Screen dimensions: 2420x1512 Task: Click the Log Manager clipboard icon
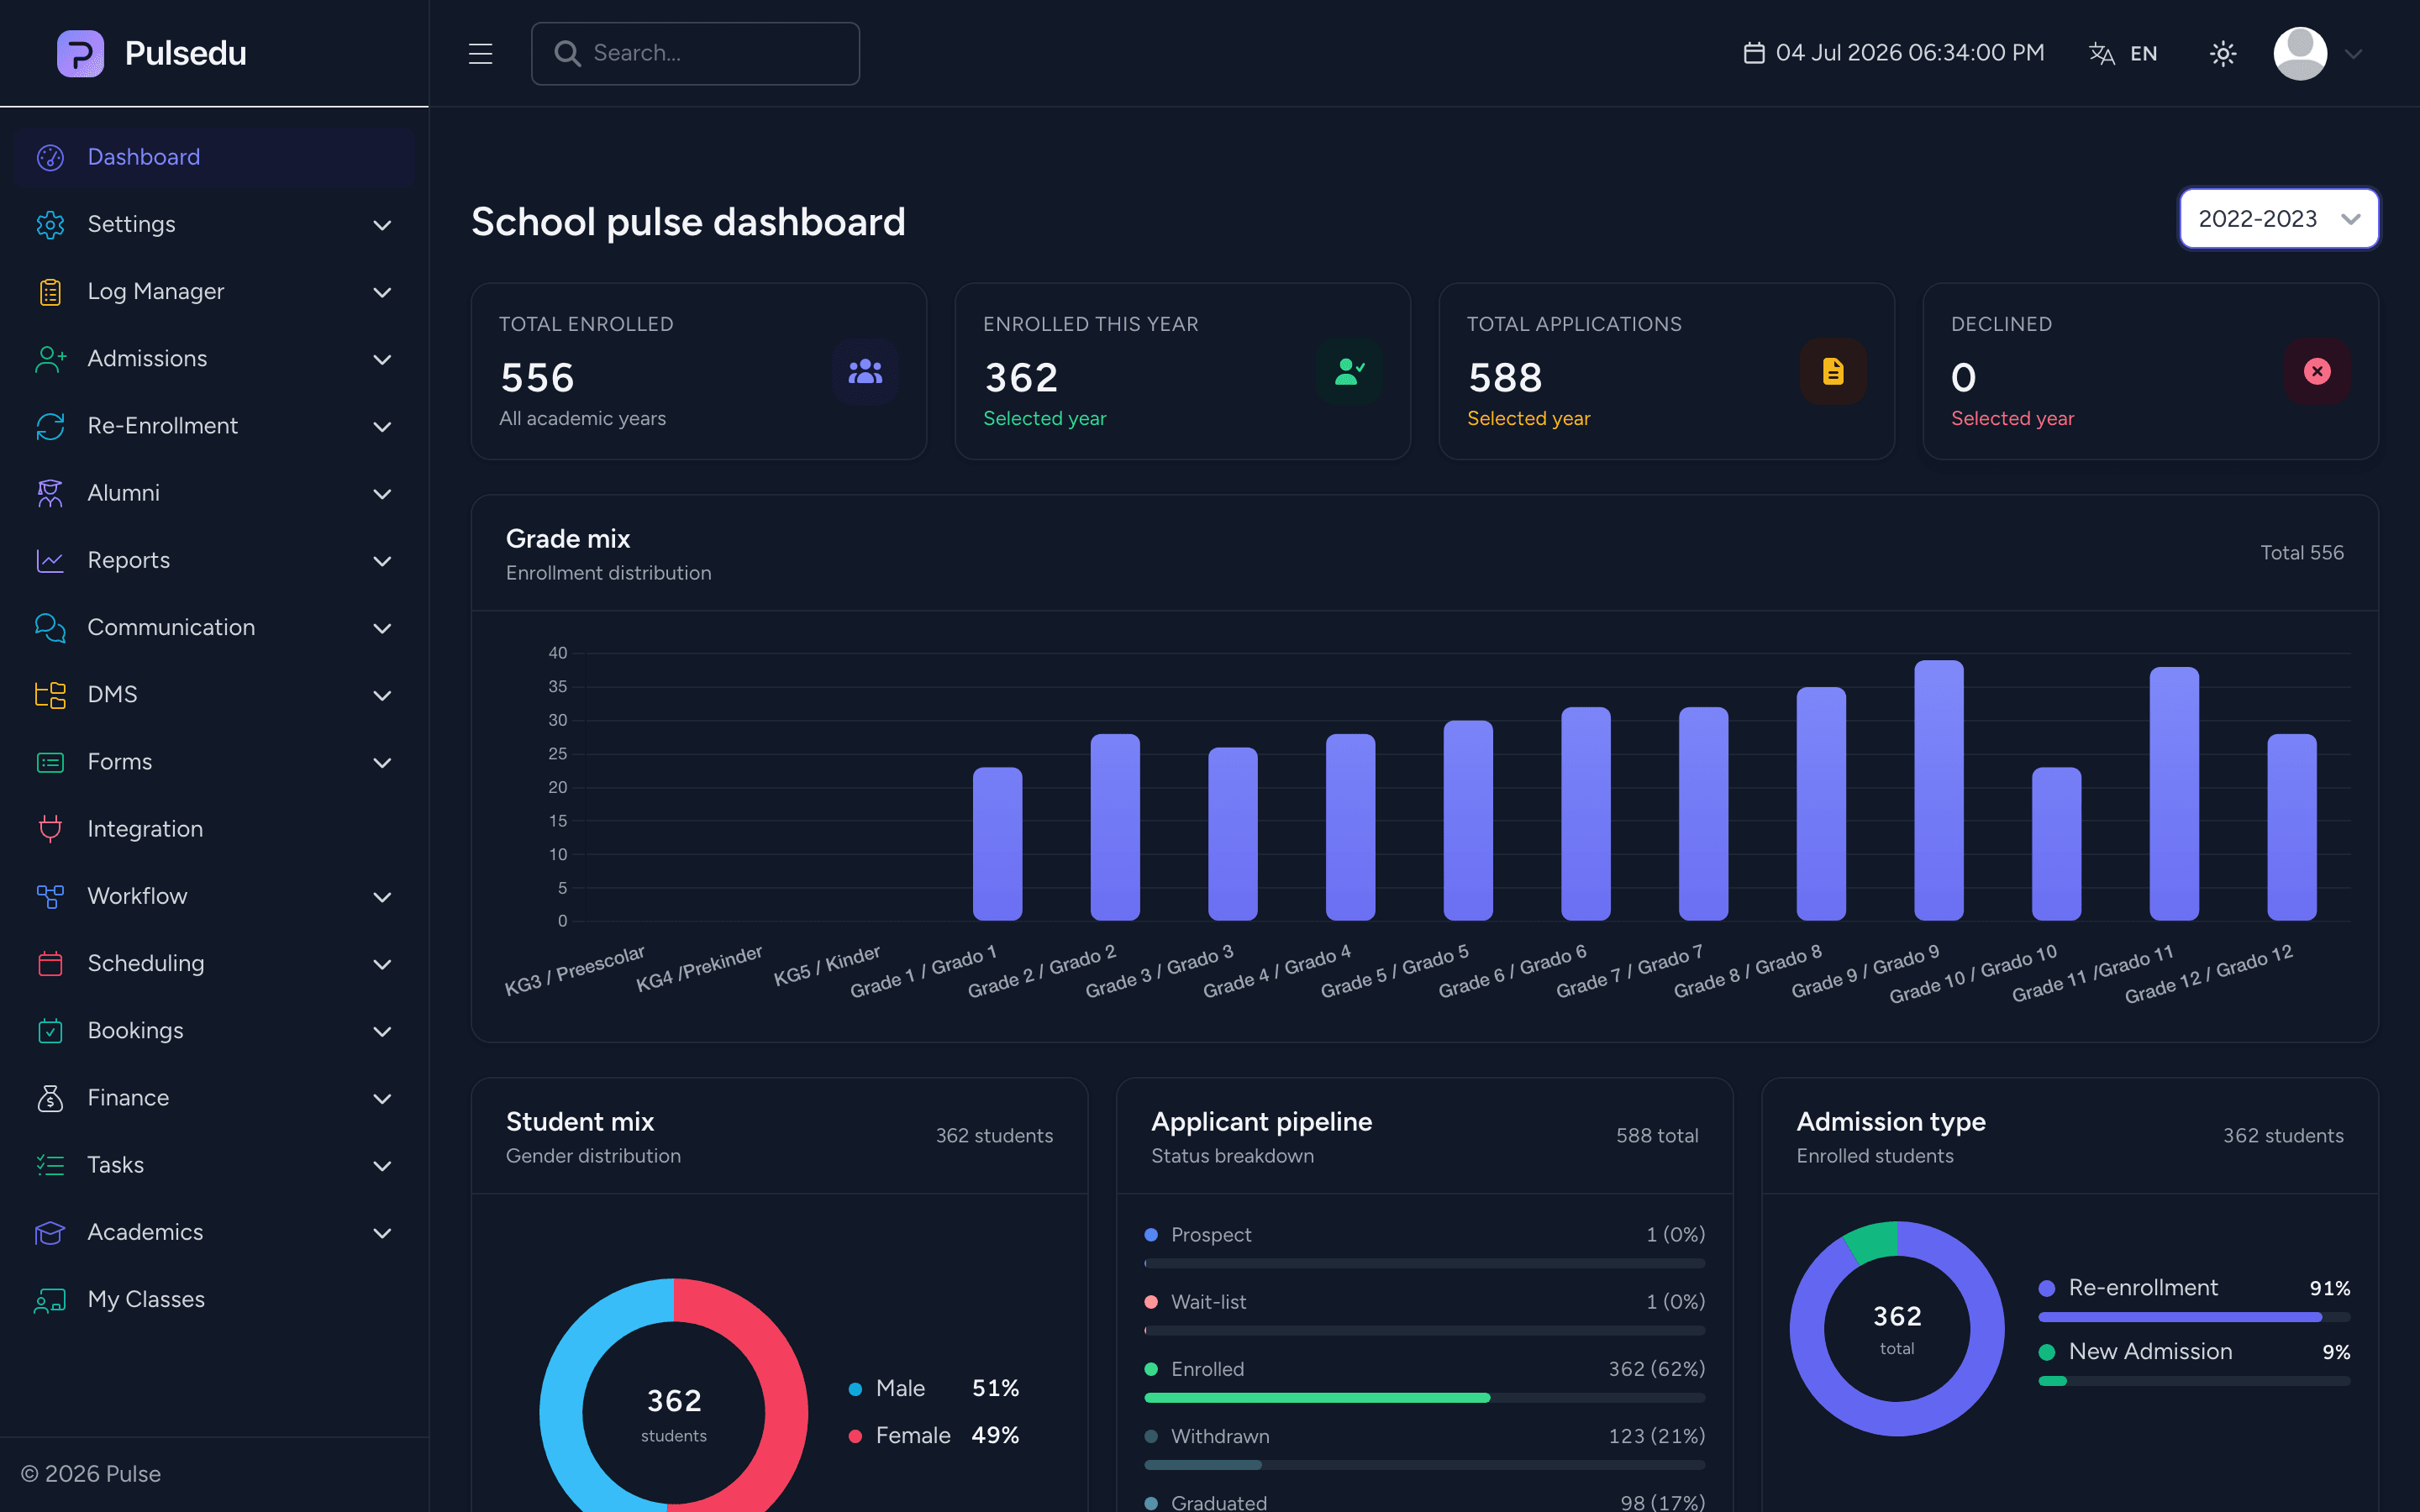[x=50, y=291]
